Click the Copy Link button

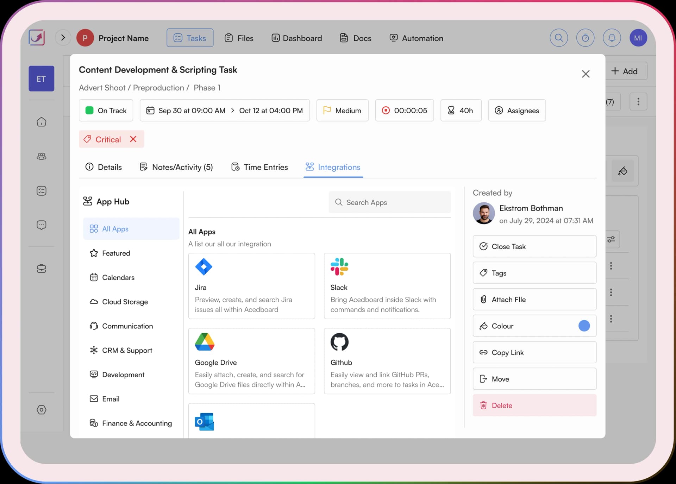click(534, 352)
